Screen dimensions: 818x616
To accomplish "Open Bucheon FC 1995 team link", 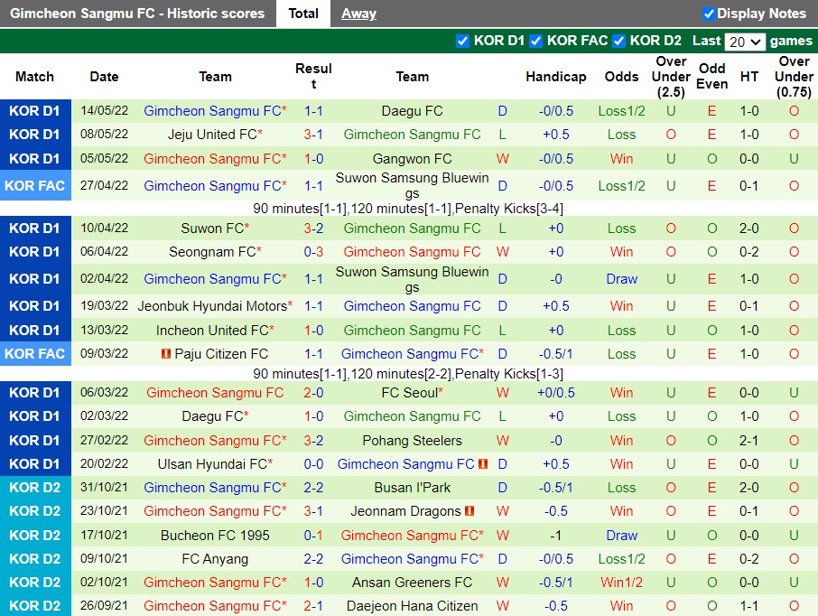I will (x=215, y=536).
